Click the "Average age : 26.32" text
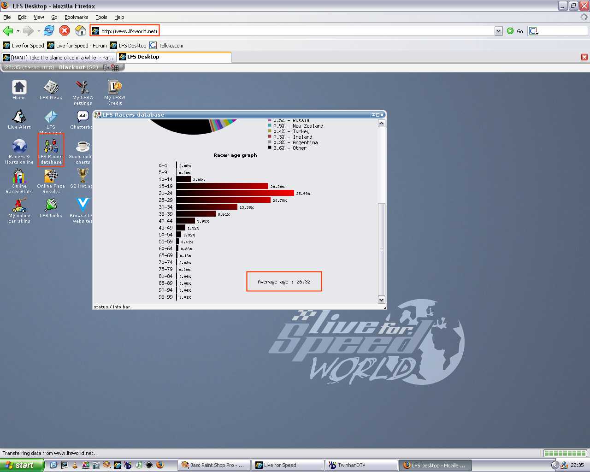Image resolution: width=590 pixels, height=472 pixels. (x=284, y=282)
